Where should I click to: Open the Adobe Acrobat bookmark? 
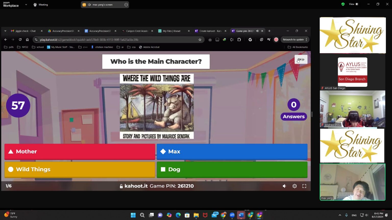point(149,47)
